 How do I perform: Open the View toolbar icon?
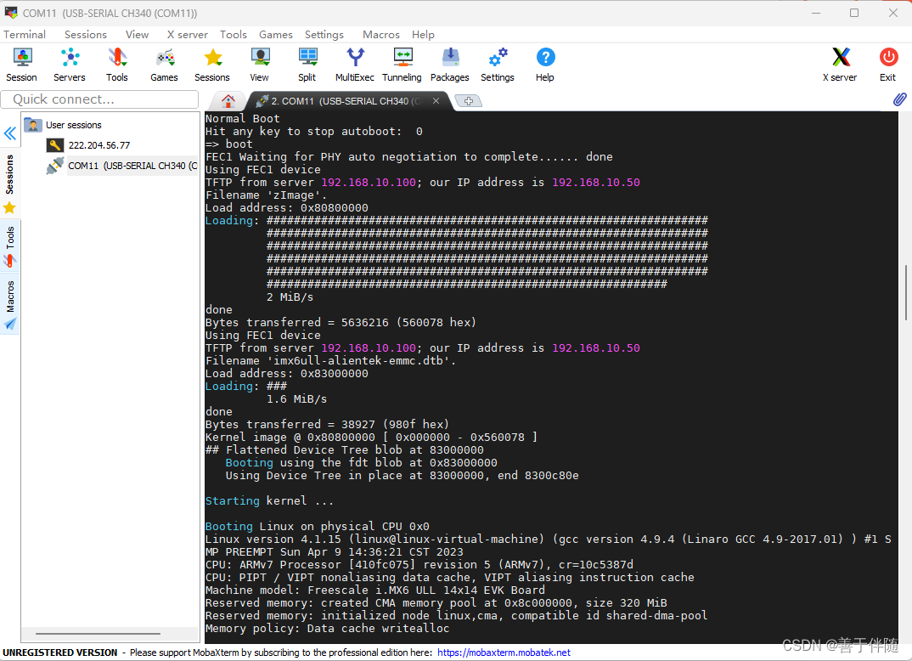coord(259,65)
